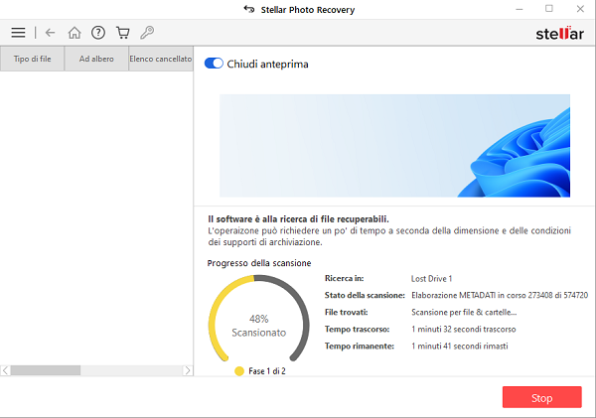Open the shopping cart purchase icon
This screenshot has width=596, height=418.
(122, 33)
